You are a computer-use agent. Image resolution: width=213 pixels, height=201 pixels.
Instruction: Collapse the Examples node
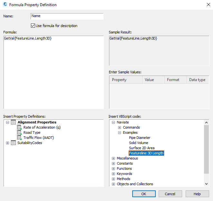(120, 133)
